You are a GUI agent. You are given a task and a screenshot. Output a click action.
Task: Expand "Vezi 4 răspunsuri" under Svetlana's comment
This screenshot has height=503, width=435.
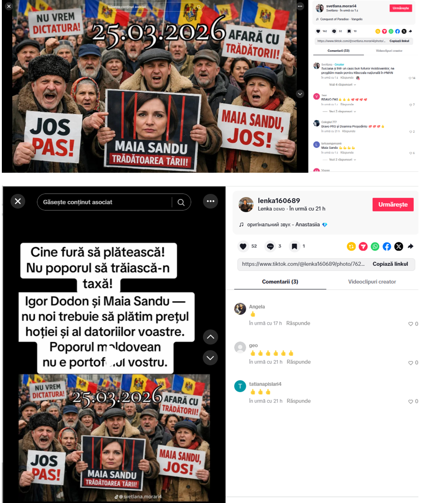coord(342,85)
